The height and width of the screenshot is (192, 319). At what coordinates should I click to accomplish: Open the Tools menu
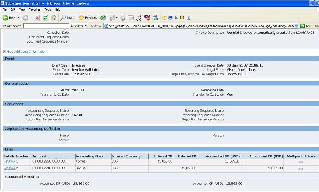pyautogui.click(x=48, y=9)
